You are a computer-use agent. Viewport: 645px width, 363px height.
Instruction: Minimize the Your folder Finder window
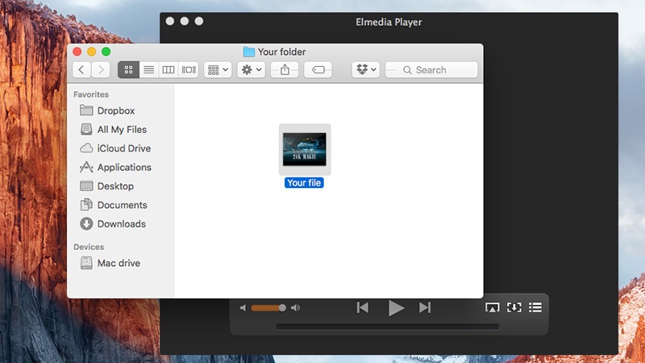click(91, 52)
